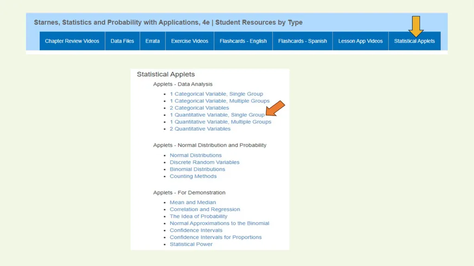Open Normal Approximations to the Binomial
Image resolution: width=474 pixels, height=266 pixels.
point(219,223)
